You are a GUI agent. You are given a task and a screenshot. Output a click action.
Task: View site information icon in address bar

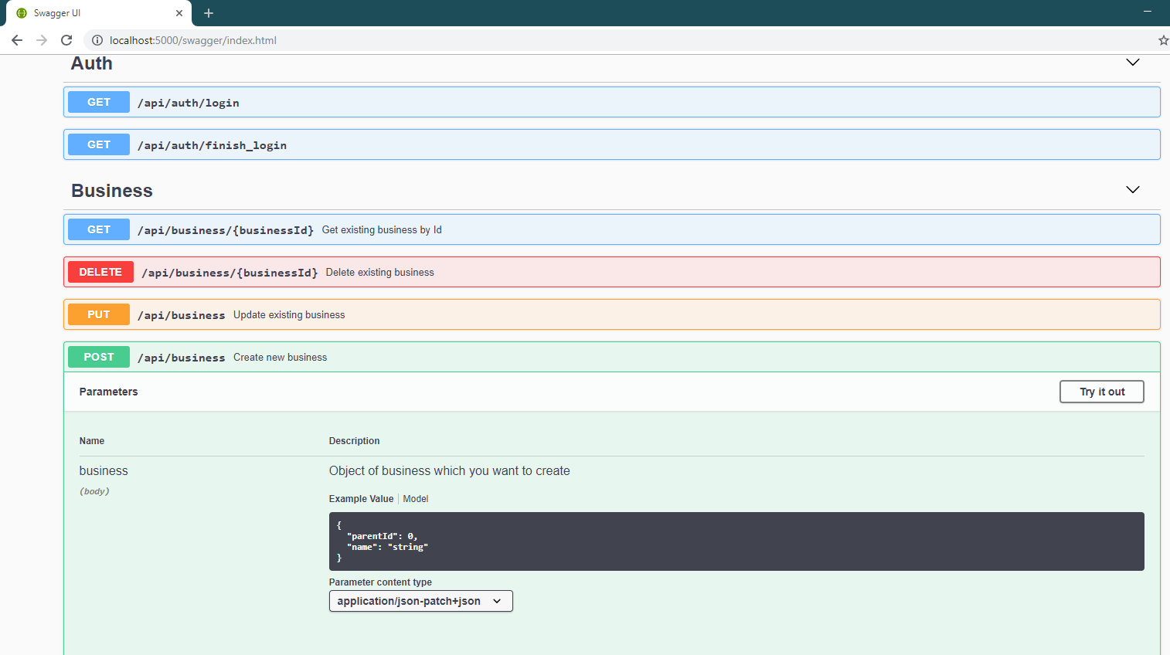[x=97, y=40]
